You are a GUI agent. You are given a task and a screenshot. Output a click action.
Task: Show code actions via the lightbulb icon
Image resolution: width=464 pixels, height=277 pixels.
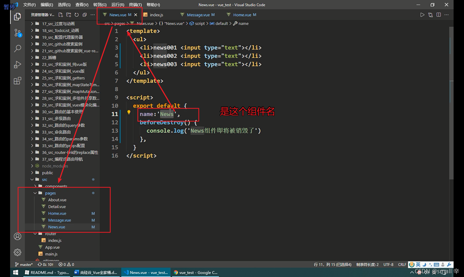pos(129,112)
